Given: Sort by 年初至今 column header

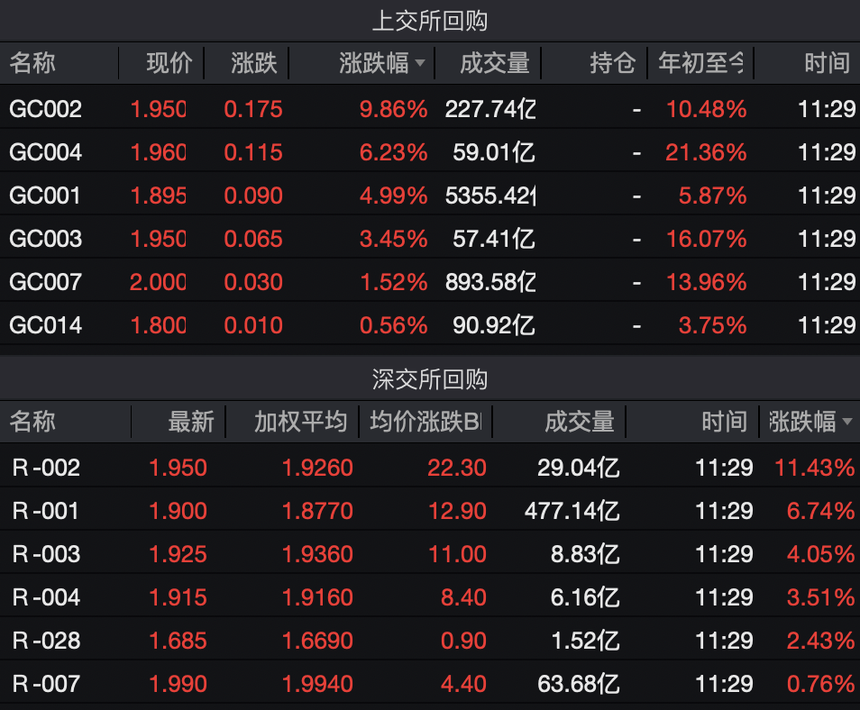Looking at the screenshot, I should (701, 63).
